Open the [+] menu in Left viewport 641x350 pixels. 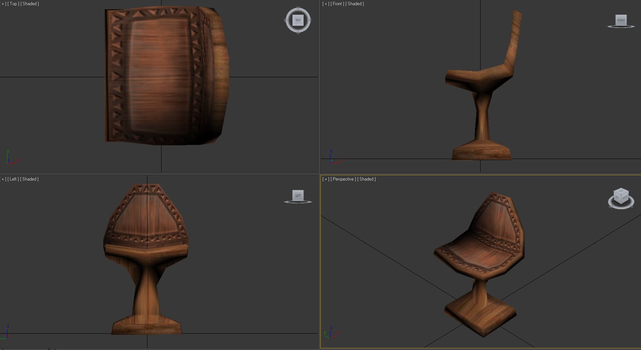tap(3, 179)
